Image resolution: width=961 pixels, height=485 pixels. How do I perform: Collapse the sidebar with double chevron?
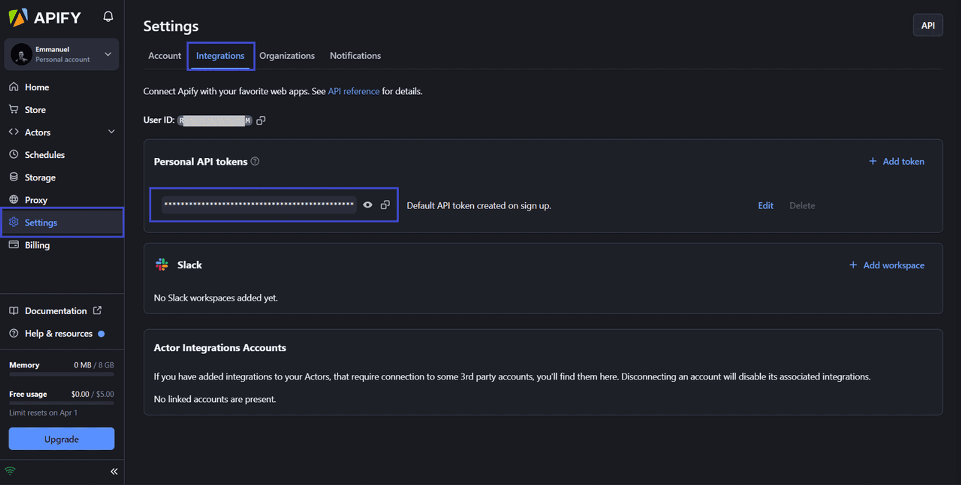pos(114,472)
